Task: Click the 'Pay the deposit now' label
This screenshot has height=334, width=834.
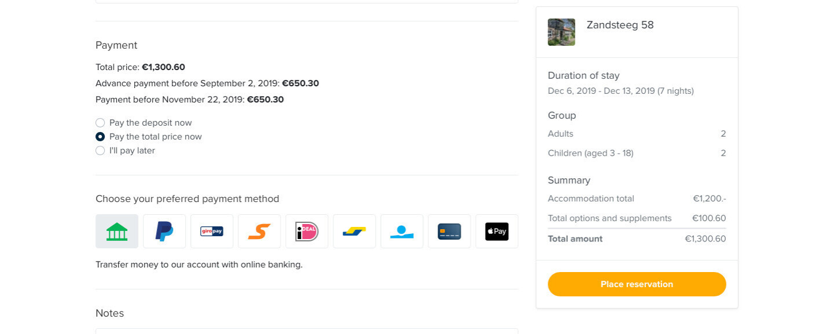Action: coord(150,123)
